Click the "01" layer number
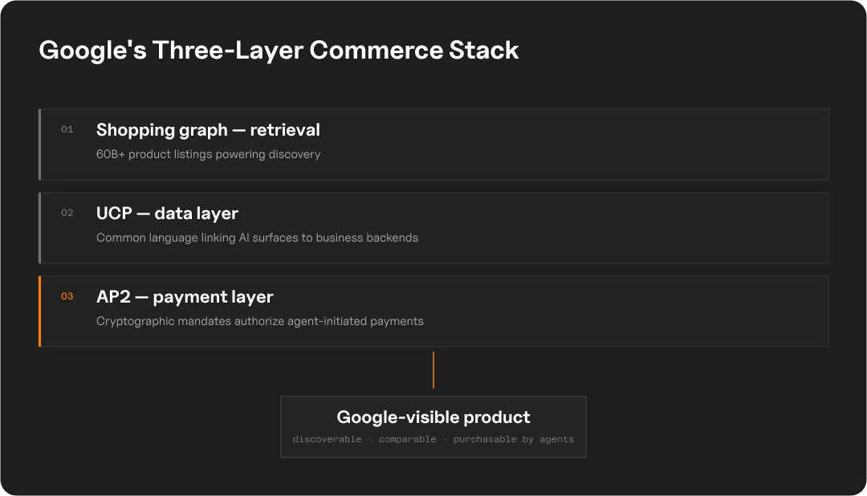The height and width of the screenshot is (496, 867). point(67,129)
